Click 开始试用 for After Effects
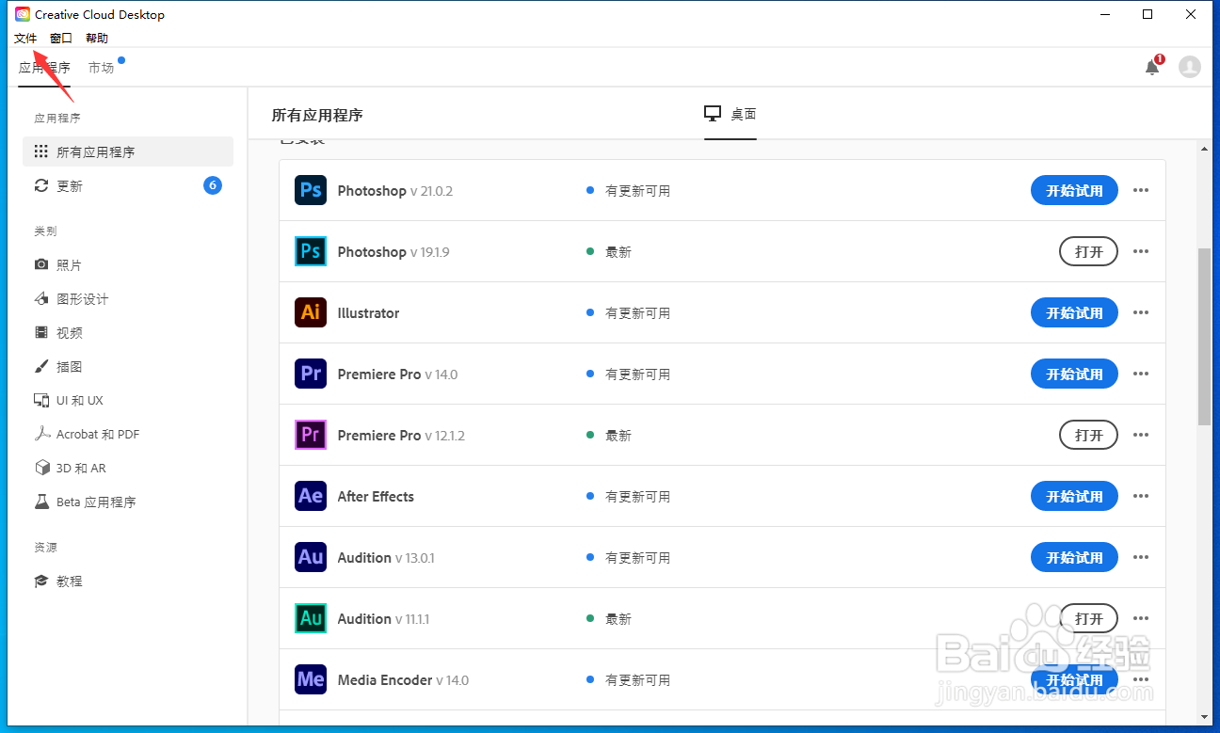This screenshot has height=733, width=1220. pos(1074,496)
